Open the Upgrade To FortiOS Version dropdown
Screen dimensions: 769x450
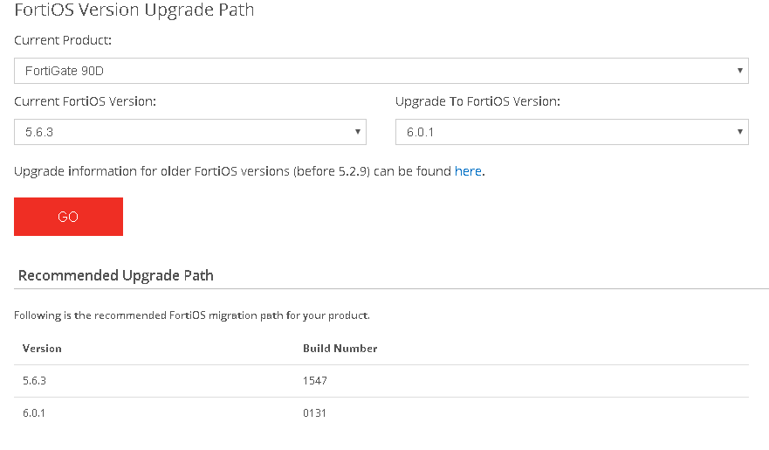pyautogui.click(x=571, y=132)
